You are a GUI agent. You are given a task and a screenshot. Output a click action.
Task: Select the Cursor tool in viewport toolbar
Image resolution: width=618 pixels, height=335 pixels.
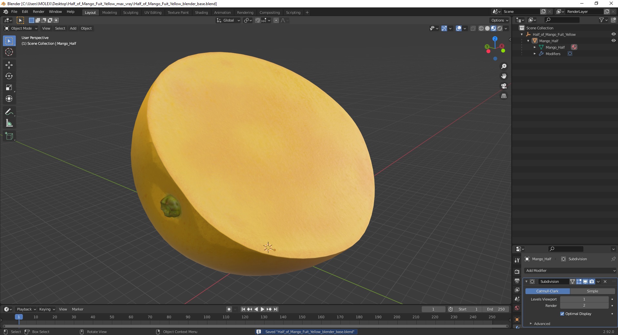click(9, 52)
